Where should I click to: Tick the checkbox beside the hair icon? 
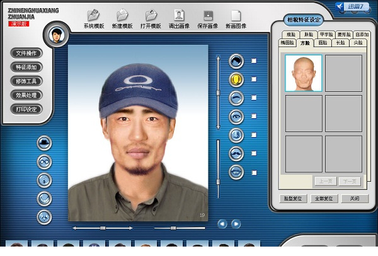click(254, 61)
